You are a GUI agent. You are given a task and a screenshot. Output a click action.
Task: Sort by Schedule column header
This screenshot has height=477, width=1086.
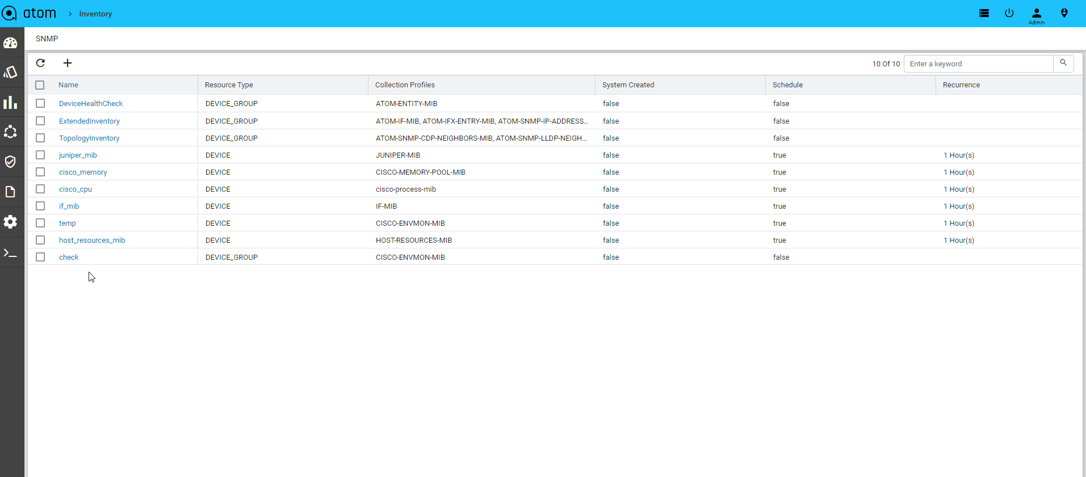click(787, 85)
